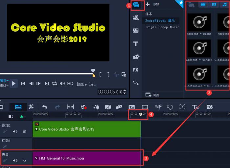The image size is (230, 168).
Task: Open the Instant Project templates panel
Action: point(136,18)
